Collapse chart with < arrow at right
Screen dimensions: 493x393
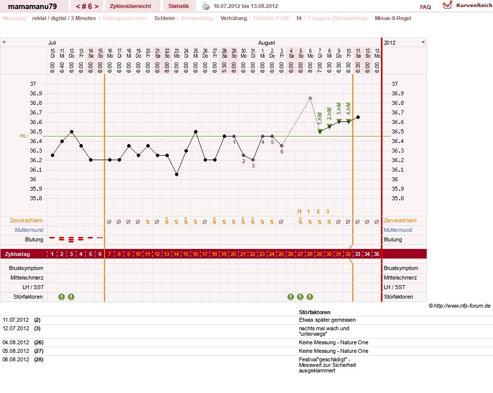tap(423, 42)
